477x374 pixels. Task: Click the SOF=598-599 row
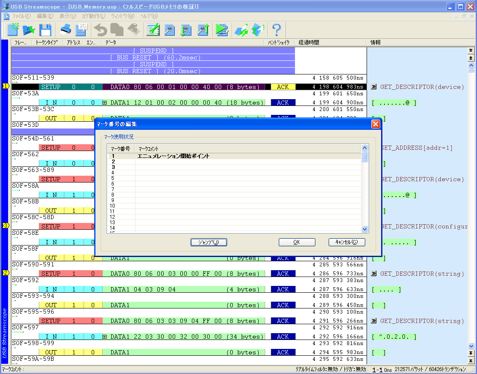189,344
